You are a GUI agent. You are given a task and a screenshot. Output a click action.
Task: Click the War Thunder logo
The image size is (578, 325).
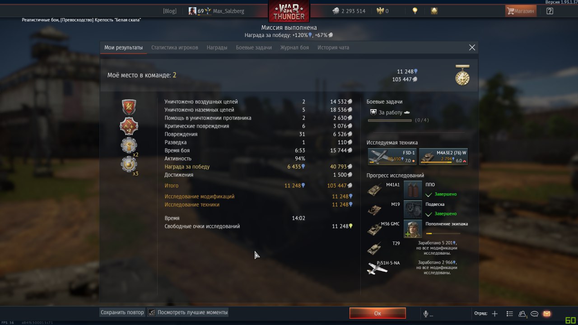(x=289, y=11)
